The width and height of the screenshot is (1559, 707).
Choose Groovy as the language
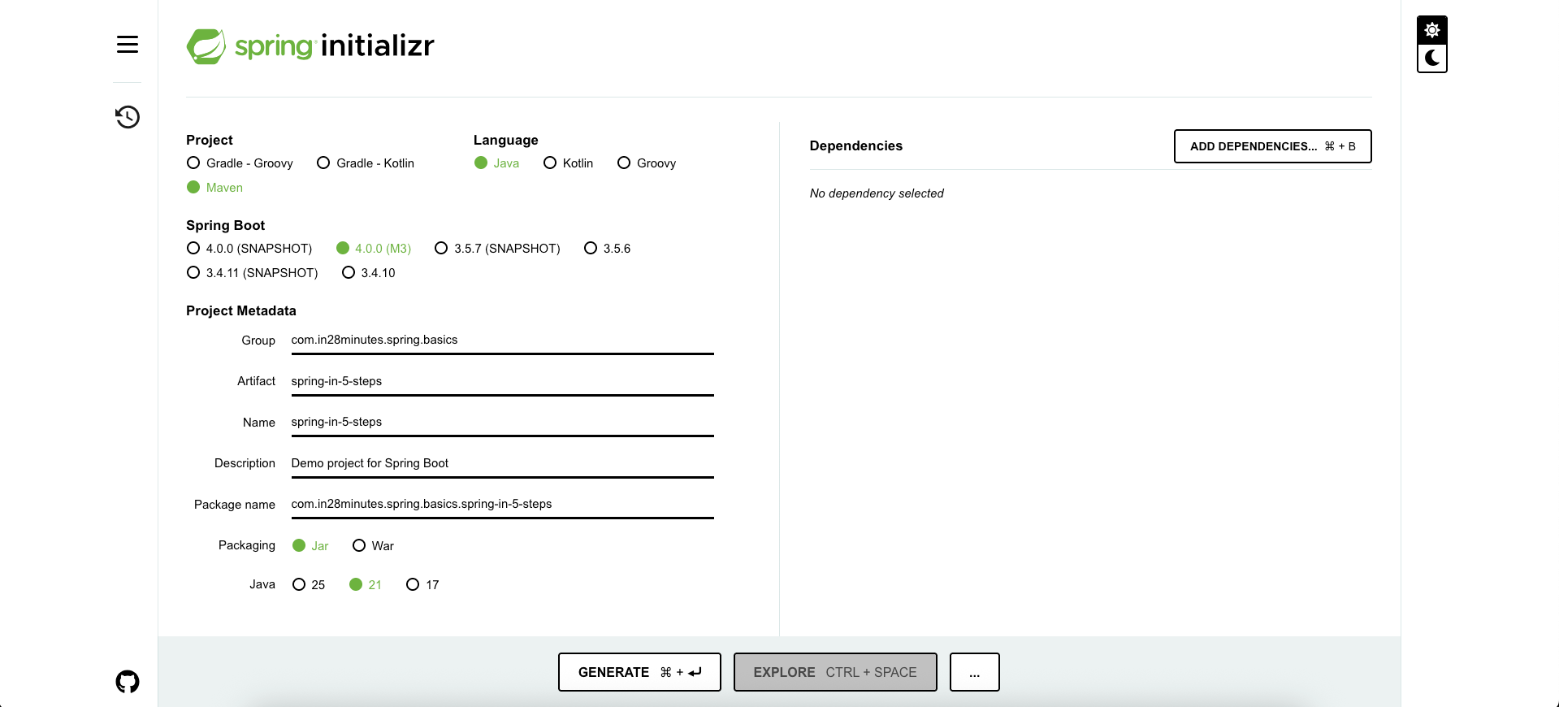(x=647, y=163)
